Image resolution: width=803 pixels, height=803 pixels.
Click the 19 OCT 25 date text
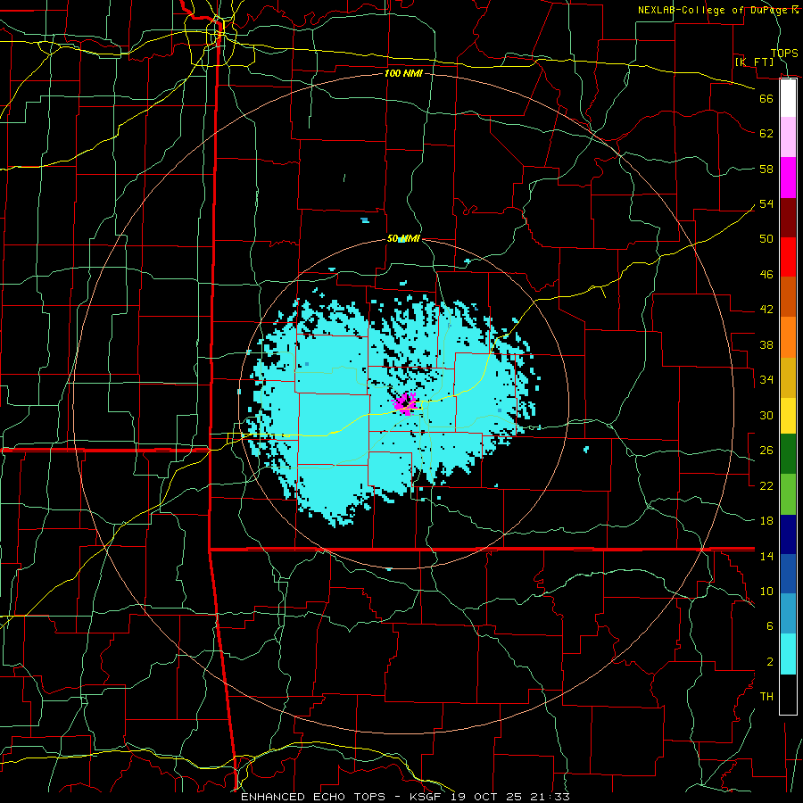click(x=486, y=797)
